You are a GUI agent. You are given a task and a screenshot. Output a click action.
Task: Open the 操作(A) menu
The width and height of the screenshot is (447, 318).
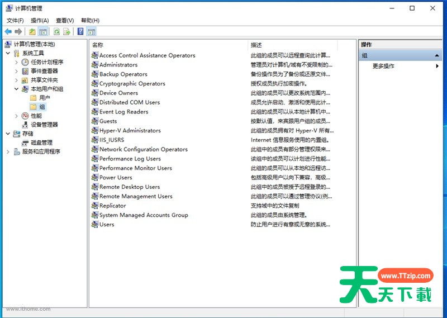point(40,21)
